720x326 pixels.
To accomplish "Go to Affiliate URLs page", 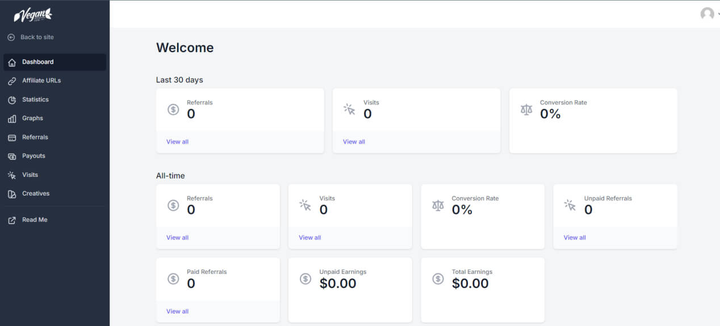I will click(x=55, y=81).
